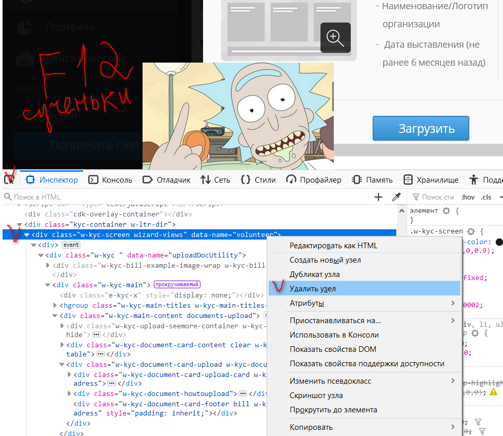This screenshot has height=436, width=503.
Task: Click the plus icon to add new node
Action: coord(378,197)
